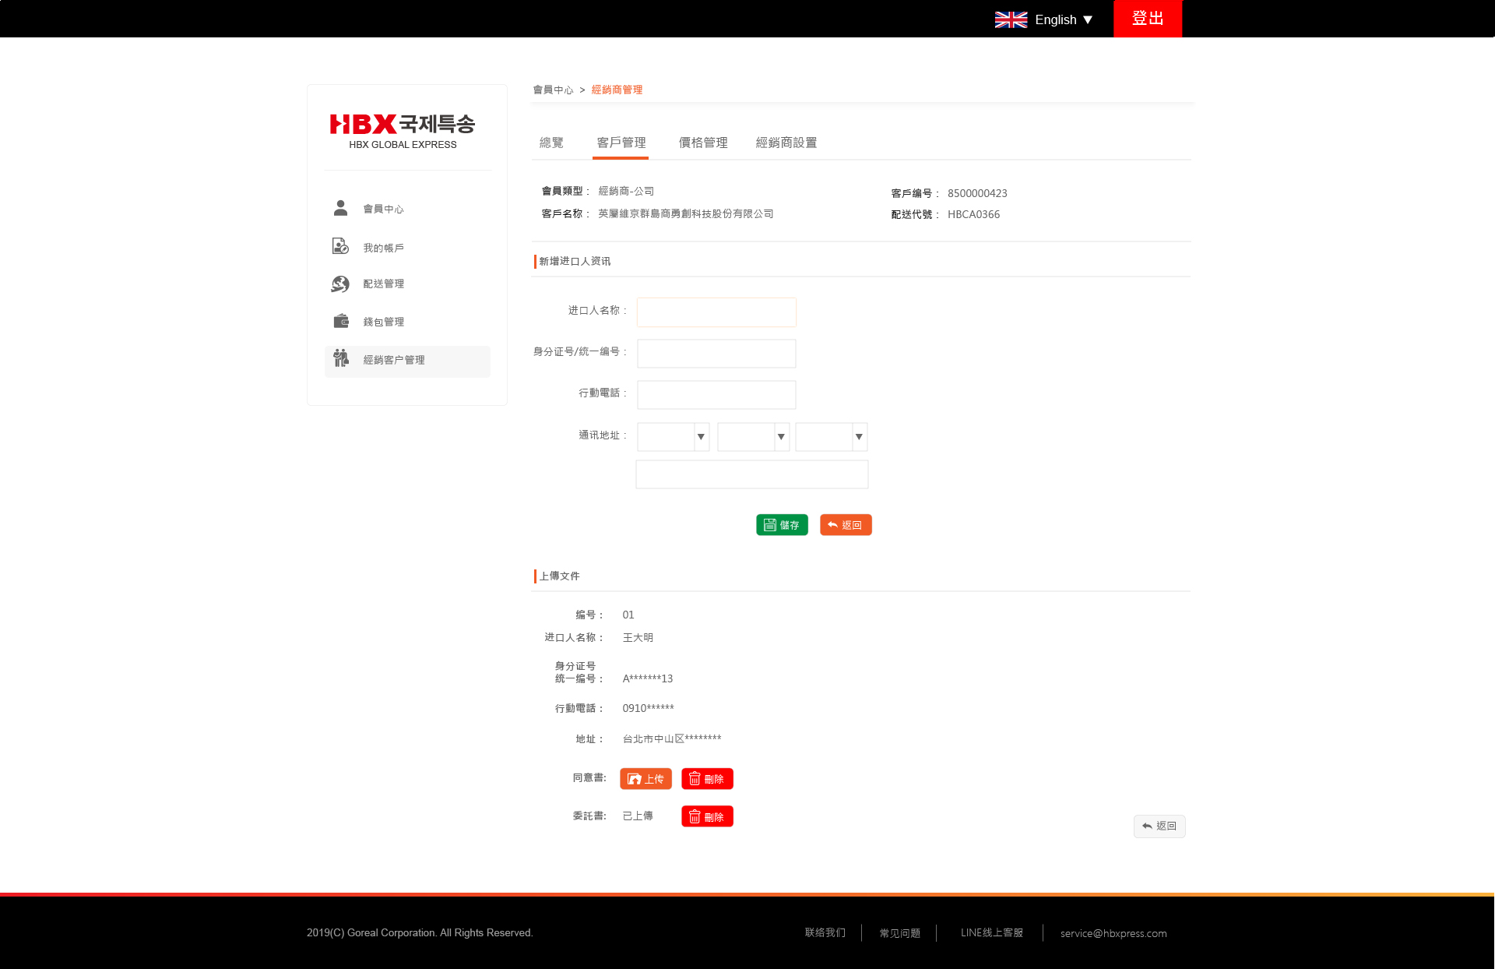Click the UK flag language icon
This screenshot has height=969, width=1495.
(1011, 19)
